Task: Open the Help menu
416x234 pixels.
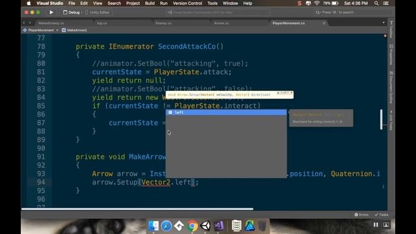Action: click(248, 3)
